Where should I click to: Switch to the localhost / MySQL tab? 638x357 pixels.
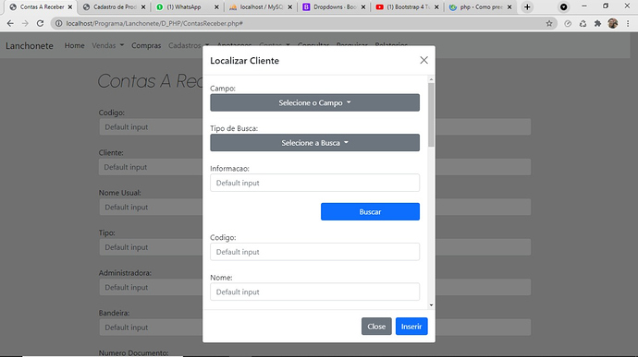click(x=261, y=6)
